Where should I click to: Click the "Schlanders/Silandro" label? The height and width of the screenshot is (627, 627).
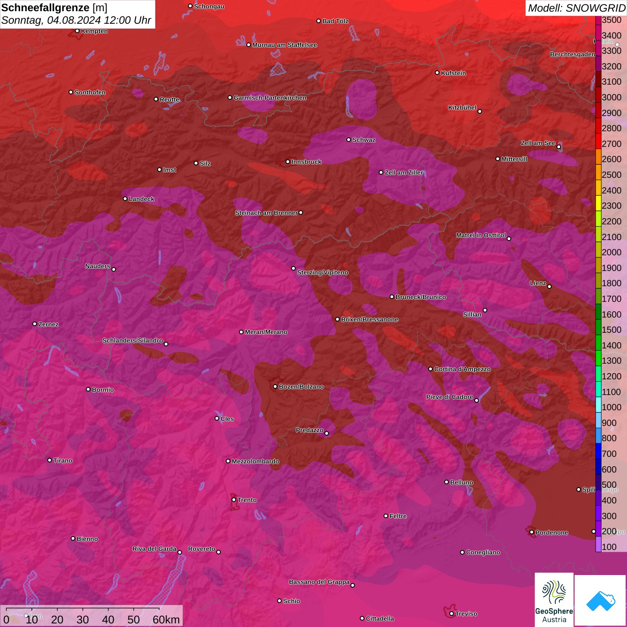133,340
